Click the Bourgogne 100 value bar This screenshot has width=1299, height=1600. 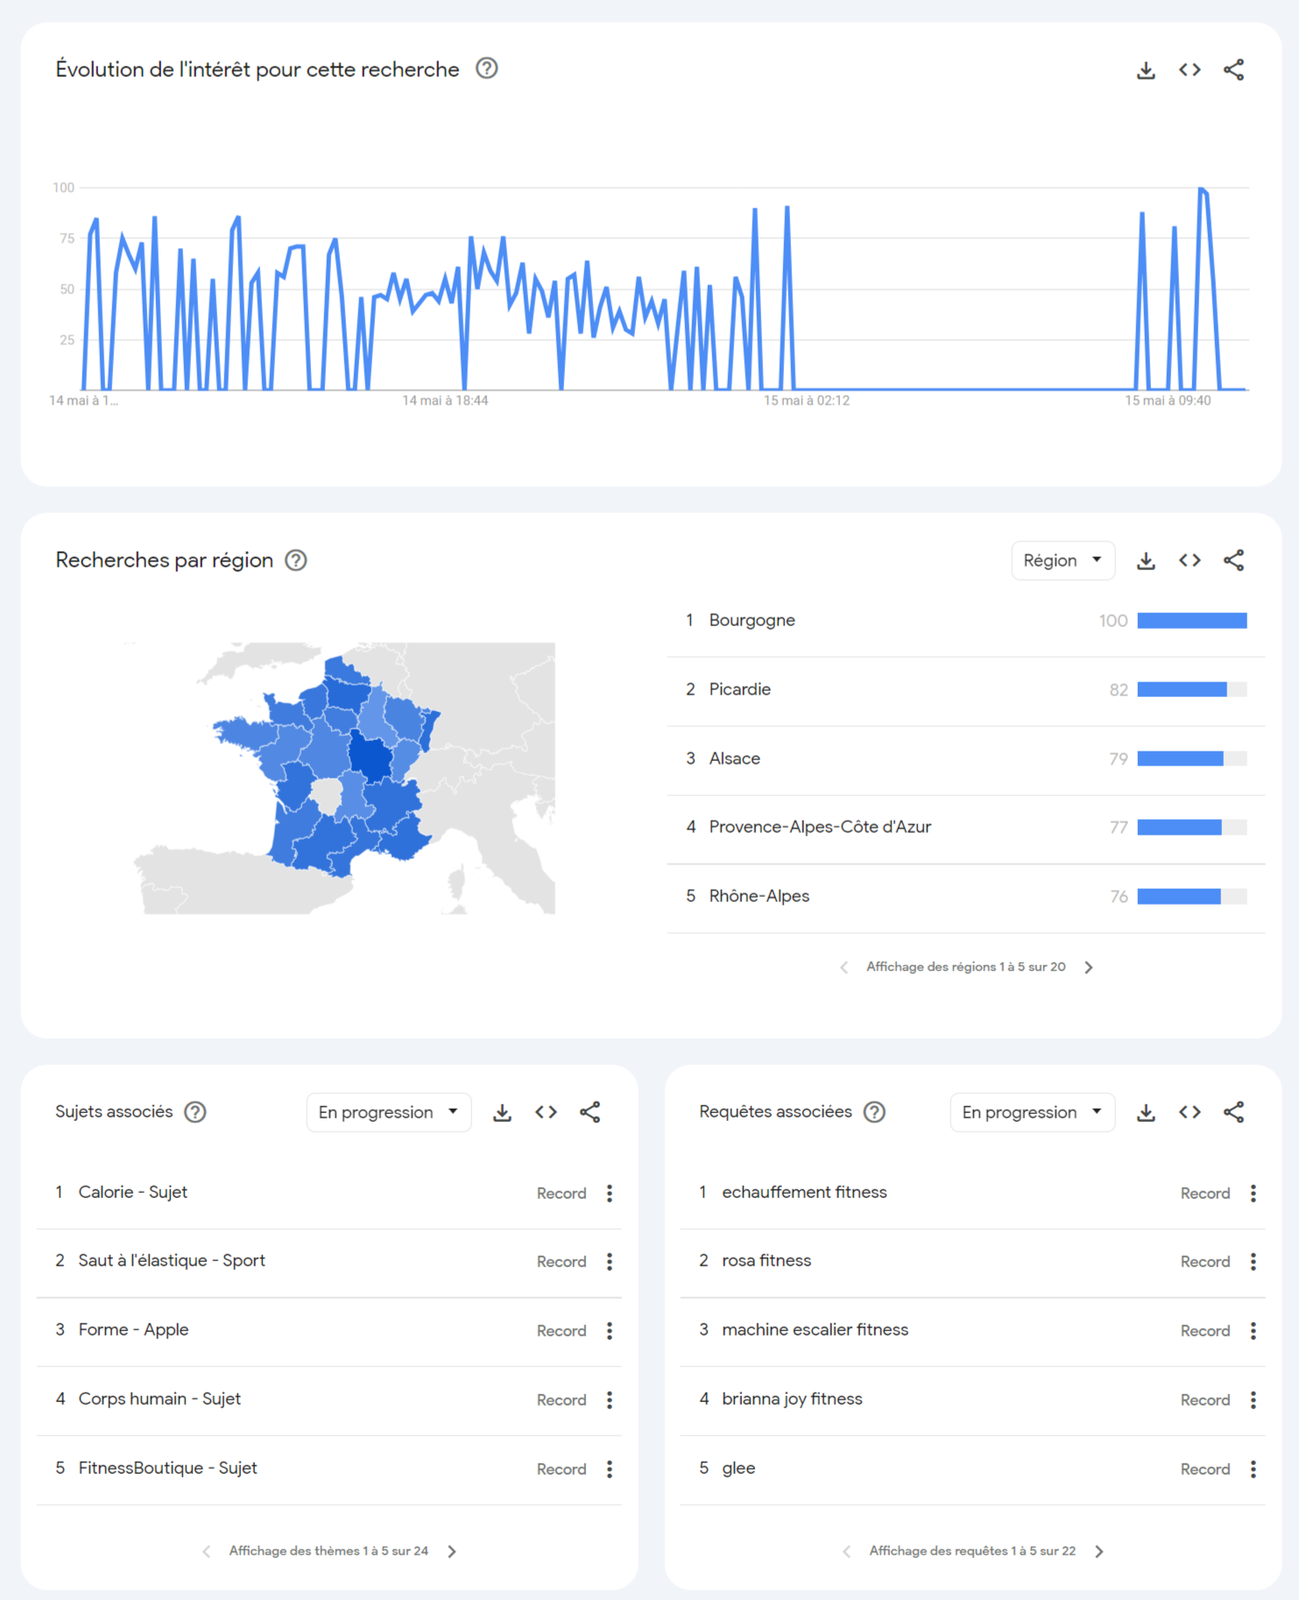pos(1191,621)
